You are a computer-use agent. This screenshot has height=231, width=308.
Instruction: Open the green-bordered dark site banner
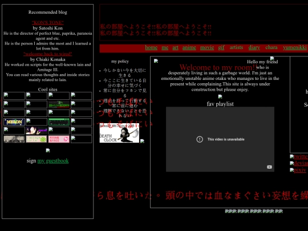click(x=59, y=122)
